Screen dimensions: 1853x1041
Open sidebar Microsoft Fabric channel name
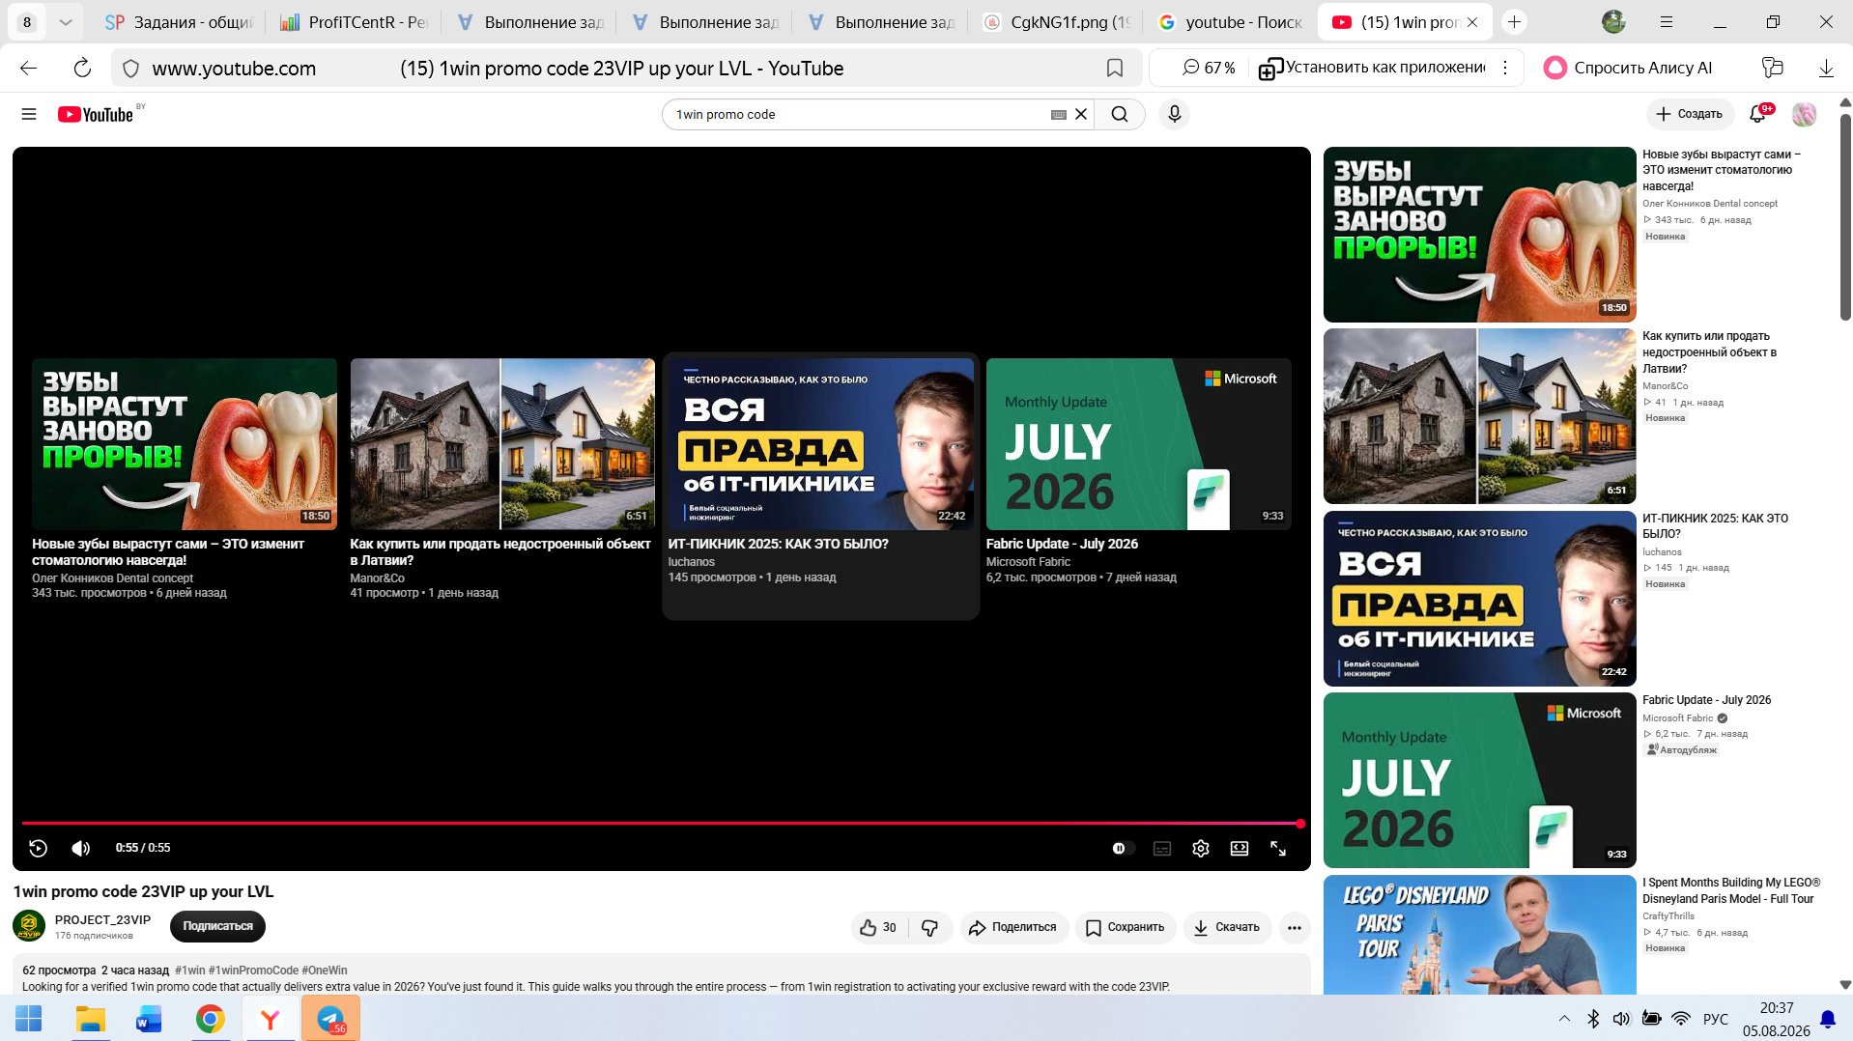1677,717
